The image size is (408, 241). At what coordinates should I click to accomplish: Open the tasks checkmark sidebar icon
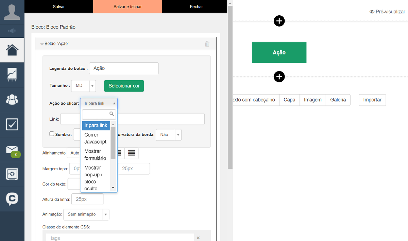12,125
